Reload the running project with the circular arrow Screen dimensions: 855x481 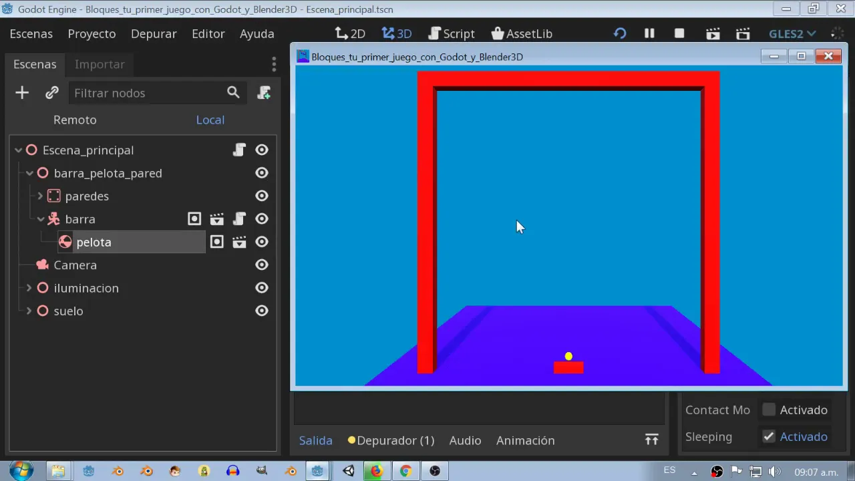(620, 33)
